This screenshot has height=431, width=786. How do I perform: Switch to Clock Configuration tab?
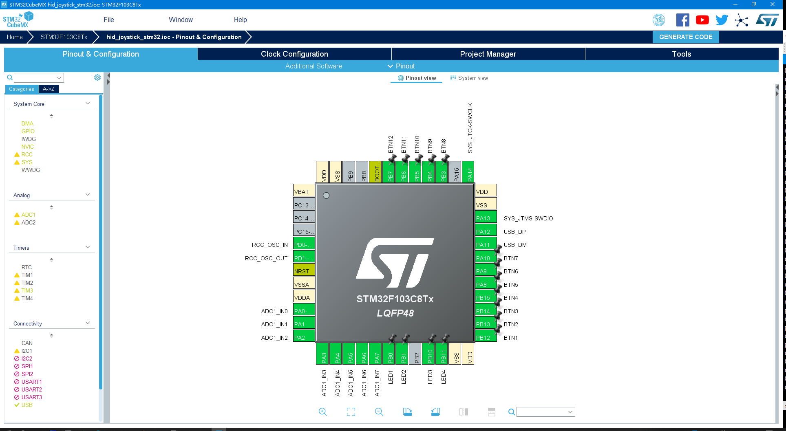point(294,54)
